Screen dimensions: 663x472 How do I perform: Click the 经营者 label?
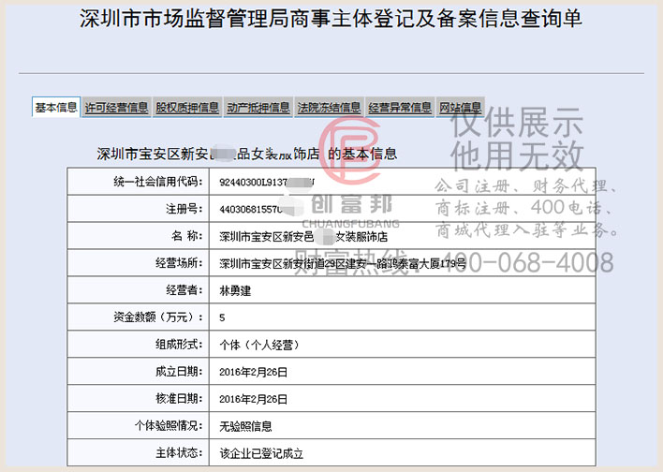coord(184,290)
